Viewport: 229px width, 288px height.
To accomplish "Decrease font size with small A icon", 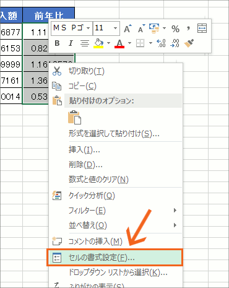I will click(x=141, y=28).
